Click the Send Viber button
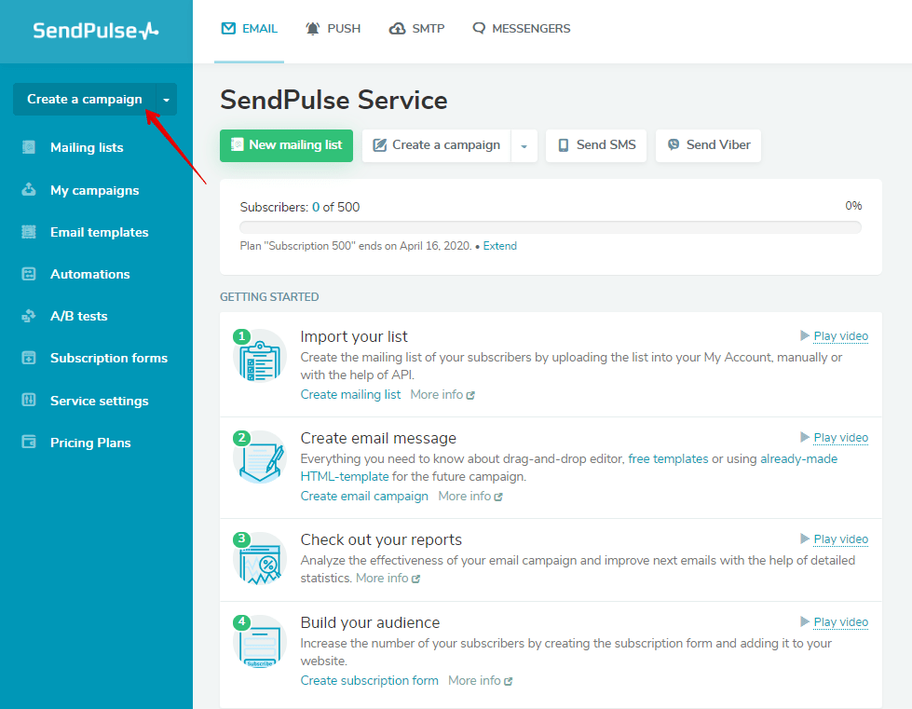The height and width of the screenshot is (709, 912). pos(708,145)
